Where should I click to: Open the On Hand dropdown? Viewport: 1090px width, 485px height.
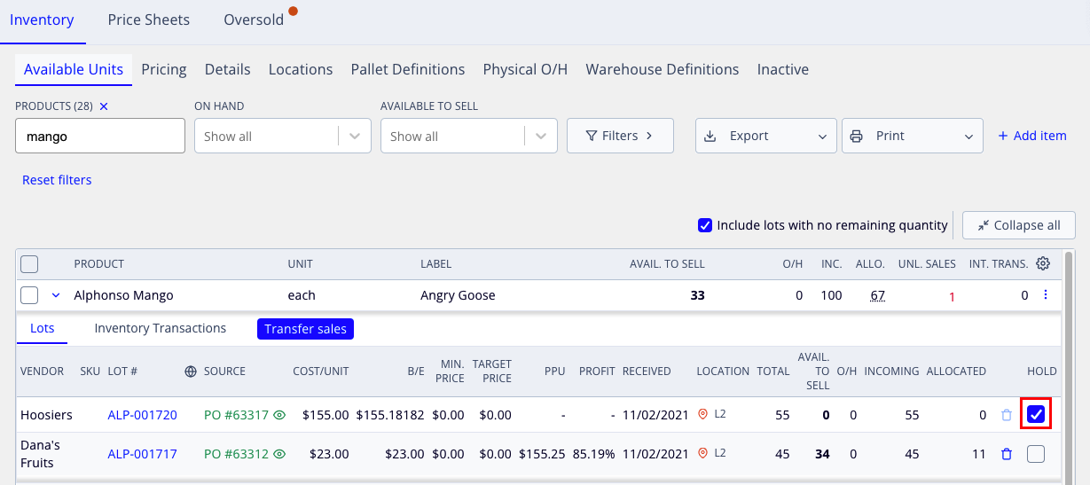click(x=283, y=136)
